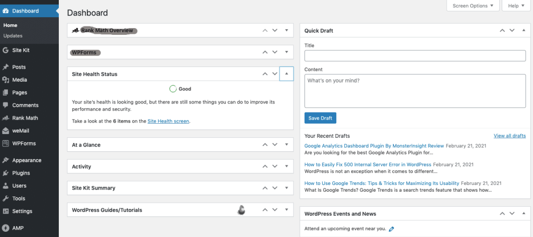Image resolution: width=533 pixels, height=237 pixels.
Task: Click the AMP lightning bolt icon
Action: point(5,228)
